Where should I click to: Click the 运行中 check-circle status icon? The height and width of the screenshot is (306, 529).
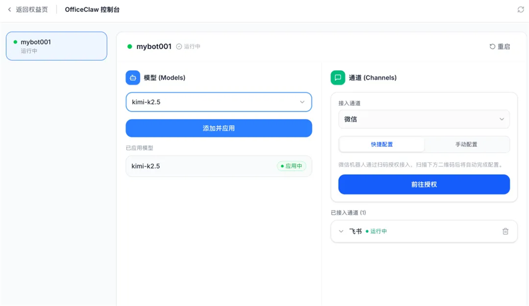tap(179, 47)
